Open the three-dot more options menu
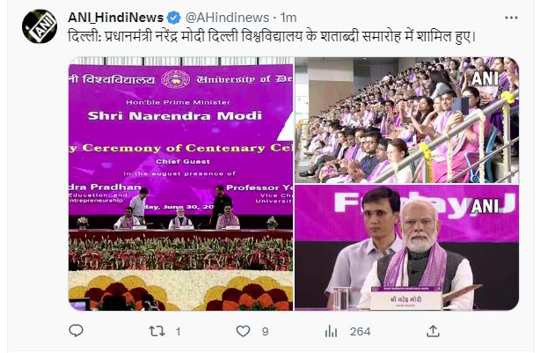The image size is (540, 353). 511,18
